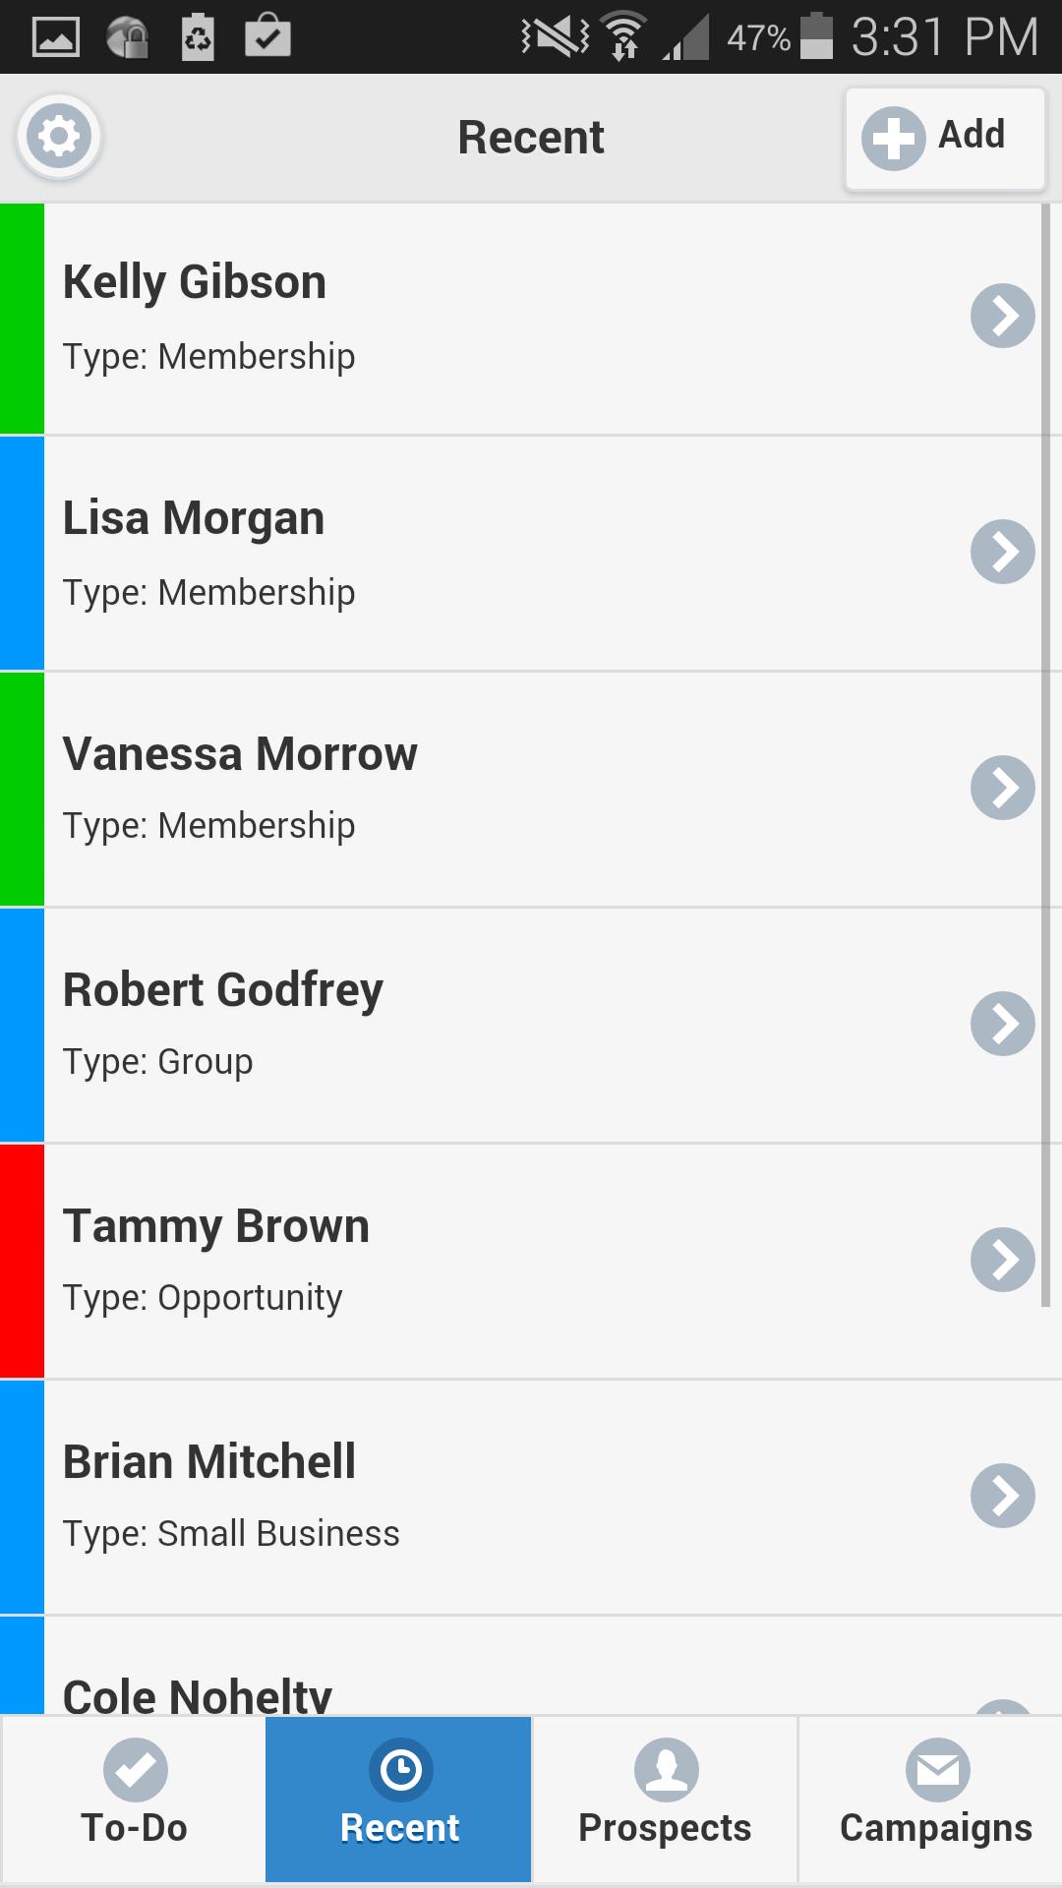This screenshot has height=1888, width=1062.
Task: Switch to the Prospects tab
Action: 665,1799
